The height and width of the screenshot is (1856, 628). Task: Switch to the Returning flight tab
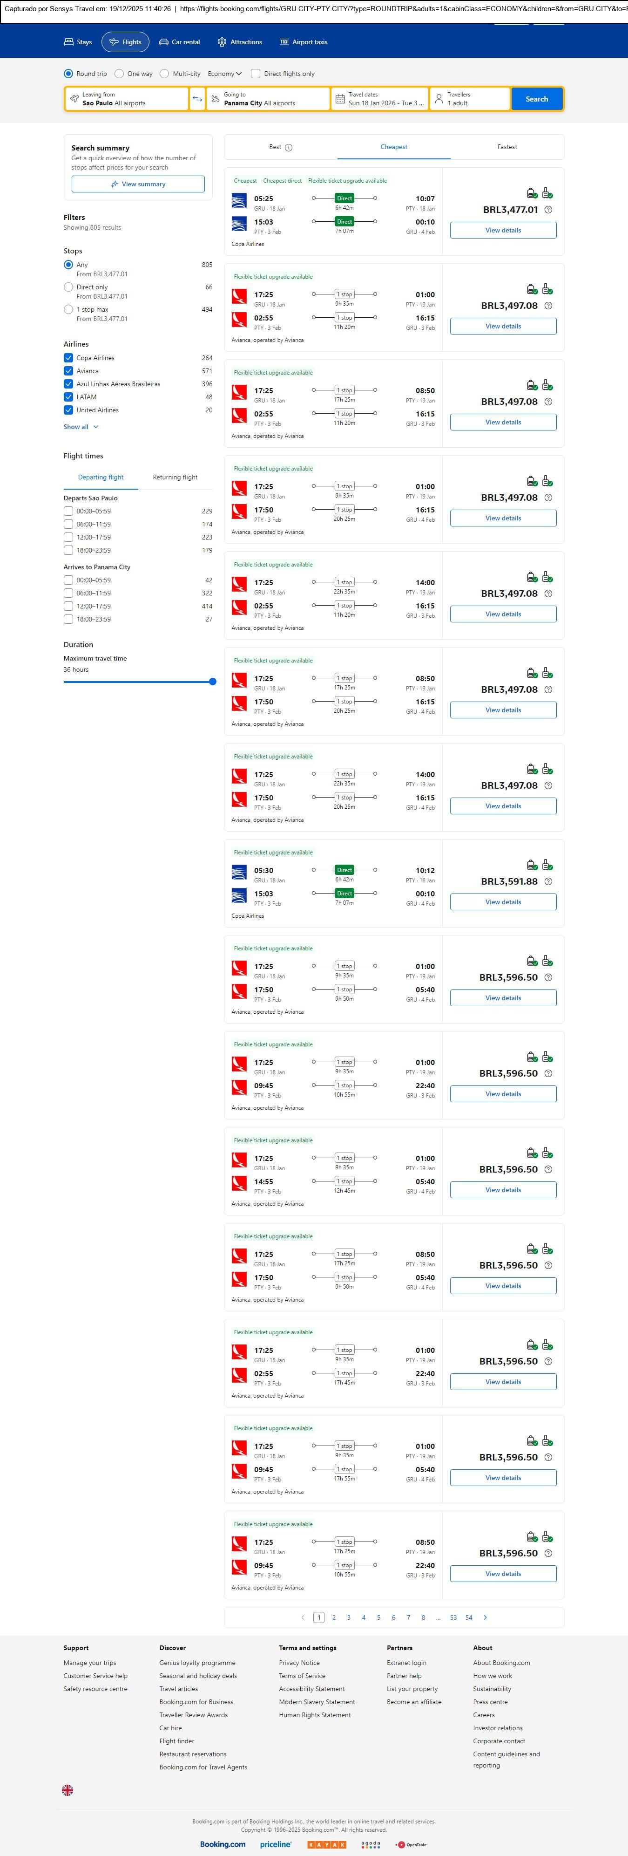175,477
